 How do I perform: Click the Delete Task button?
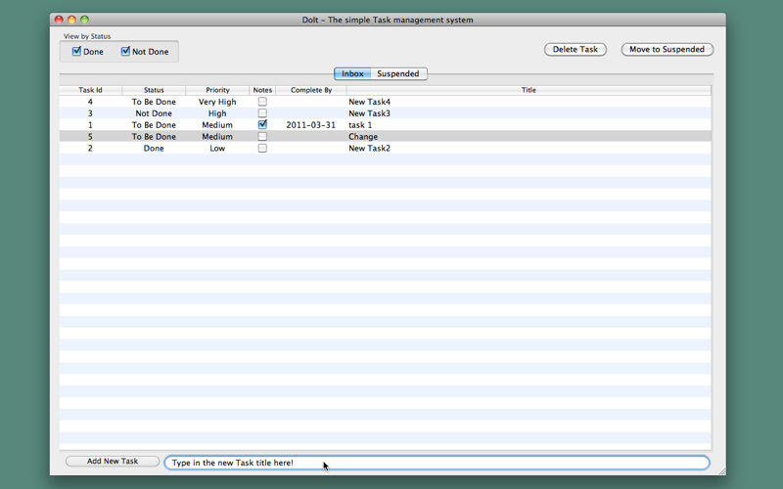[x=576, y=50]
